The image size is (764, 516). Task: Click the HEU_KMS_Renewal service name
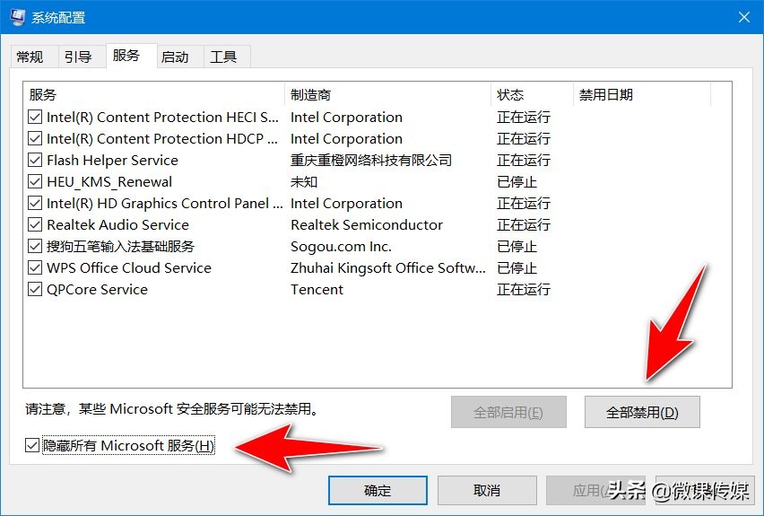[x=109, y=181]
